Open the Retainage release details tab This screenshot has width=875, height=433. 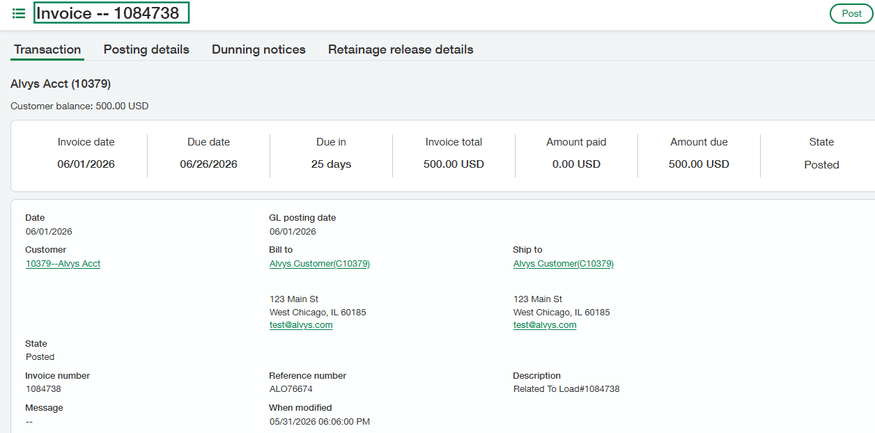coord(401,49)
